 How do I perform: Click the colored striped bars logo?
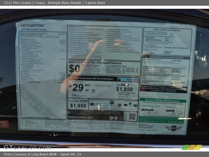point(192,147)
